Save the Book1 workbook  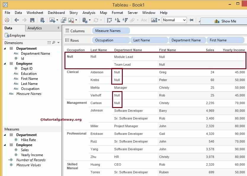tap(32, 21)
